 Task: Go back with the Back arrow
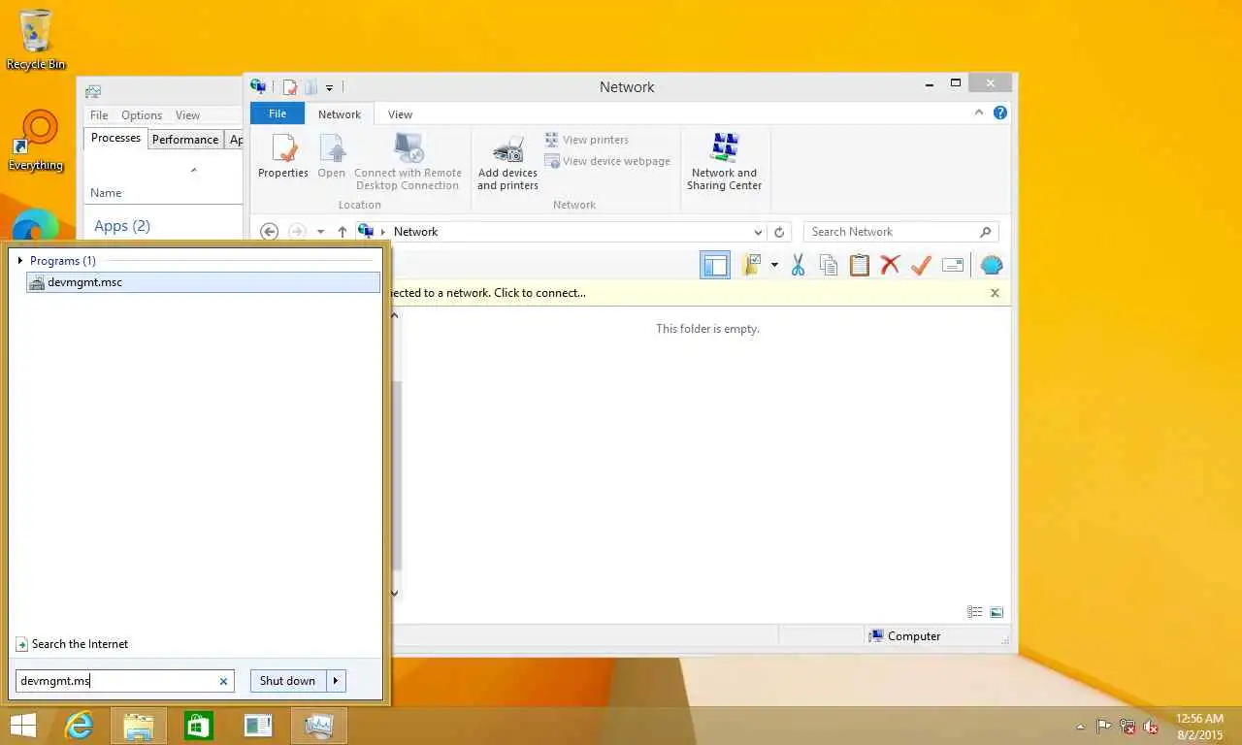coord(270,232)
